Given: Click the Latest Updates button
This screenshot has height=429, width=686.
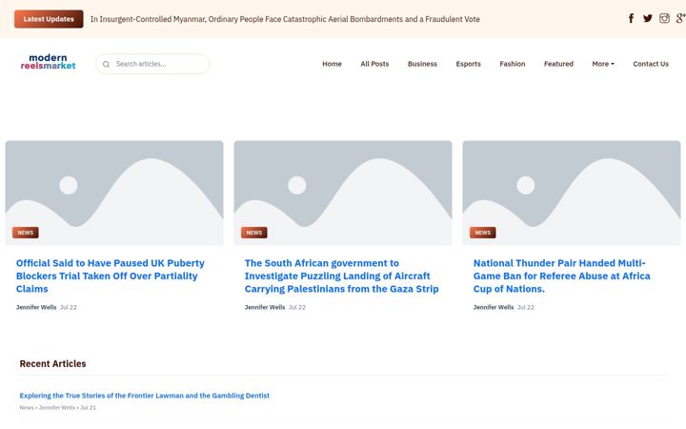Looking at the screenshot, I should point(49,19).
